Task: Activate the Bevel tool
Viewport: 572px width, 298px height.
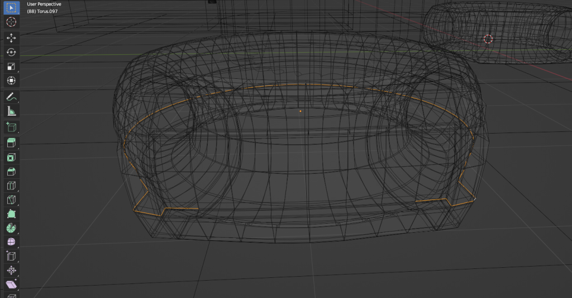Action: pos(11,172)
